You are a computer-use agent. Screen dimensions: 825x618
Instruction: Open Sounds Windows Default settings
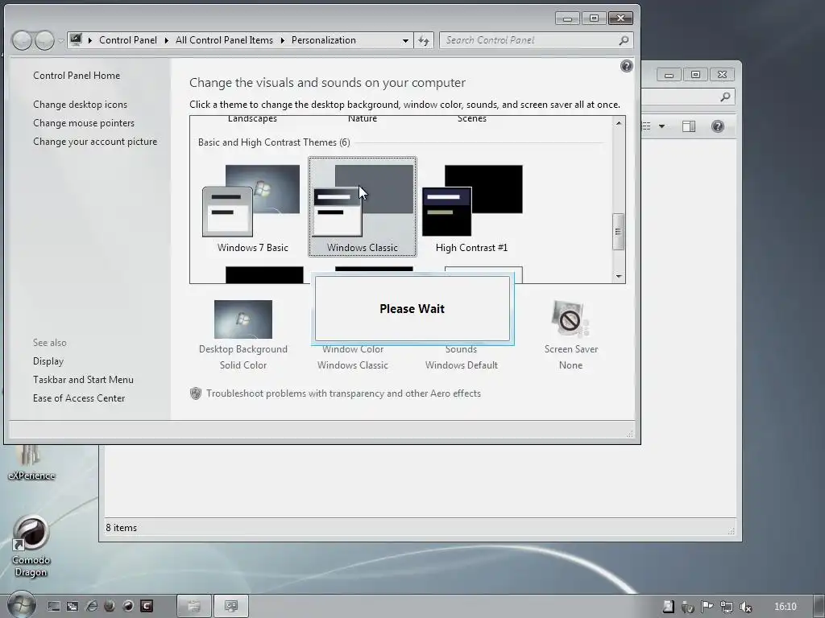(462, 357)
